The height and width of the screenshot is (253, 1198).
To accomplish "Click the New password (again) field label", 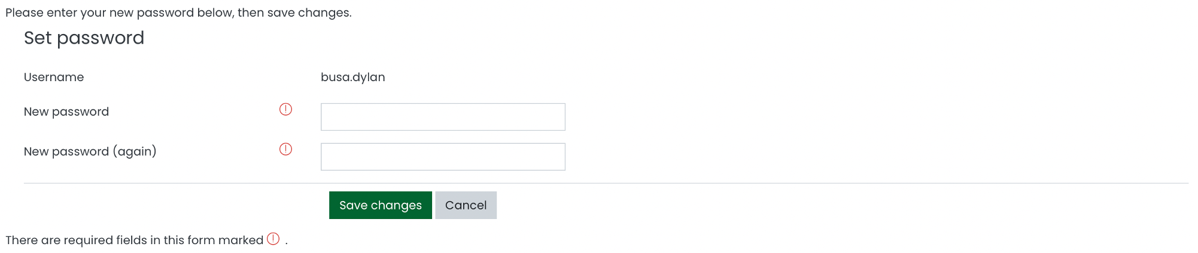I will pyautogui.click(x=90, y=152).
